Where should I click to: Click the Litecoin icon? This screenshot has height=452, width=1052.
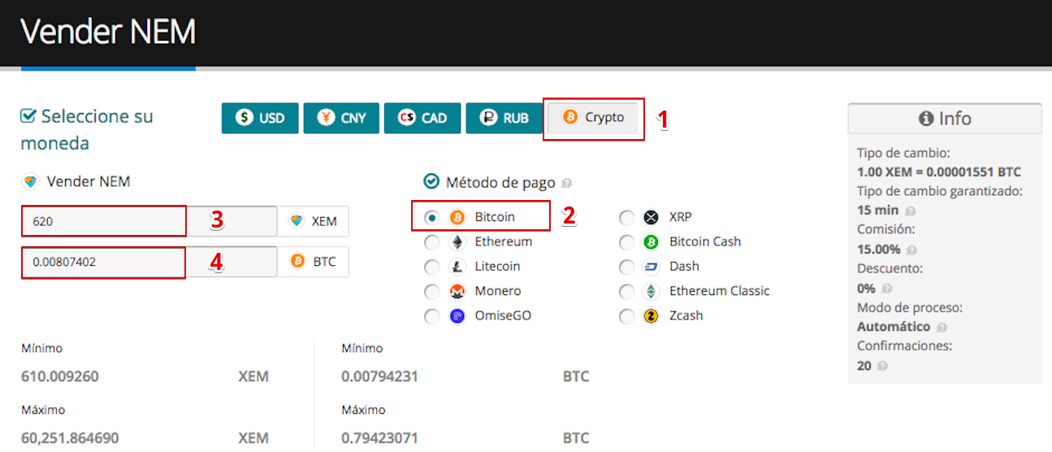click(457, 267)
